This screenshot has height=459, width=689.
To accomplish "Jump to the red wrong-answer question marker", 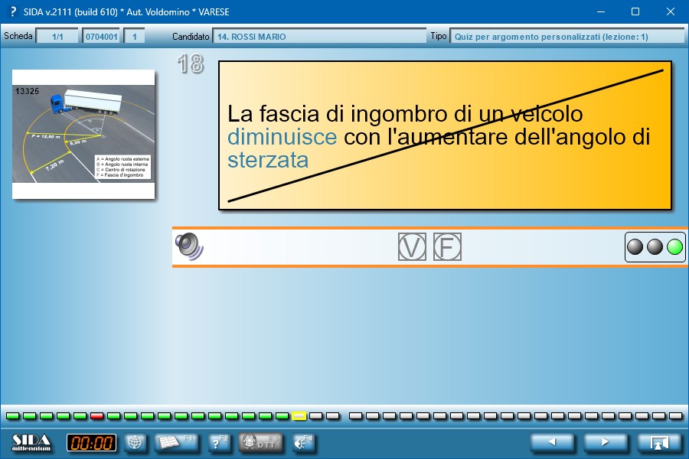I will [x=97, y=416].
